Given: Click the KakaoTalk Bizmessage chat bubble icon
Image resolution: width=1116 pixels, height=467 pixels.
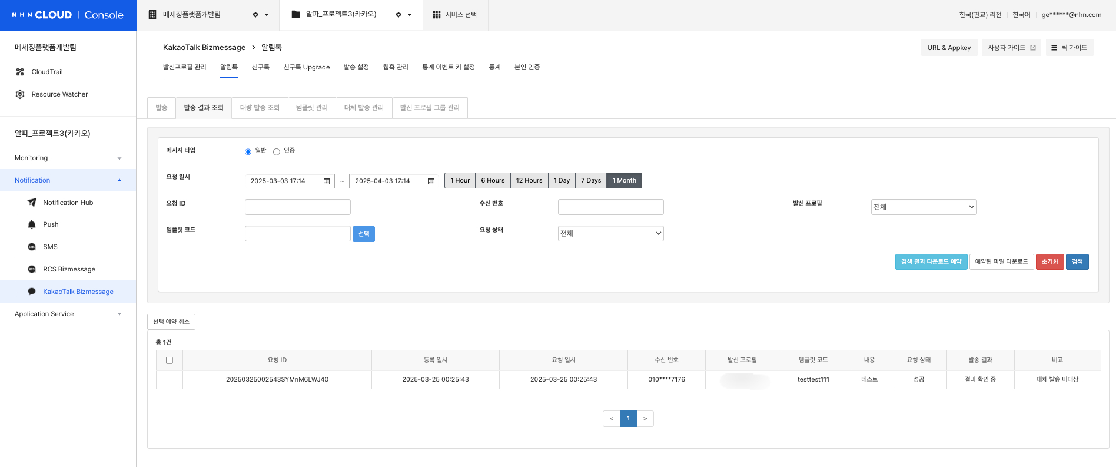Looking at the screenshot, I should (x=32, y=292).
